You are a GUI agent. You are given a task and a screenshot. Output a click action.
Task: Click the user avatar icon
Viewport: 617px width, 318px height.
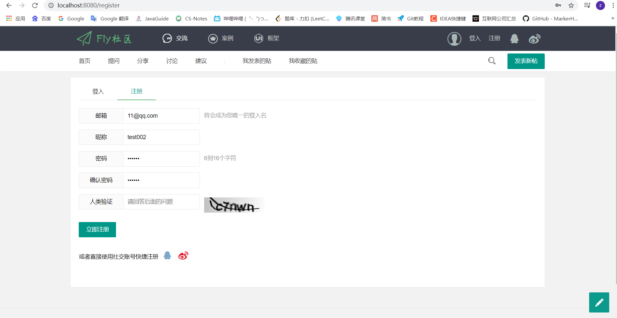(x=454, y=39)
